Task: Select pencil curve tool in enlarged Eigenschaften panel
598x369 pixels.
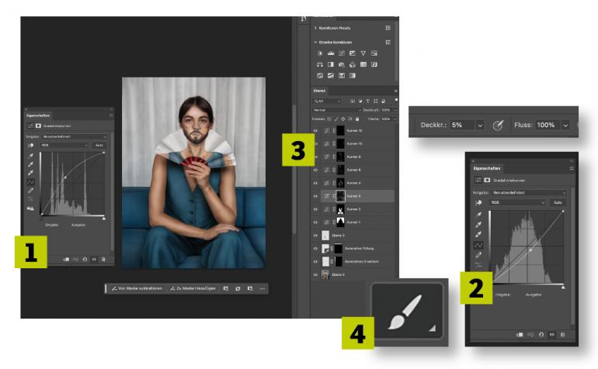Action: pos(478,255)
